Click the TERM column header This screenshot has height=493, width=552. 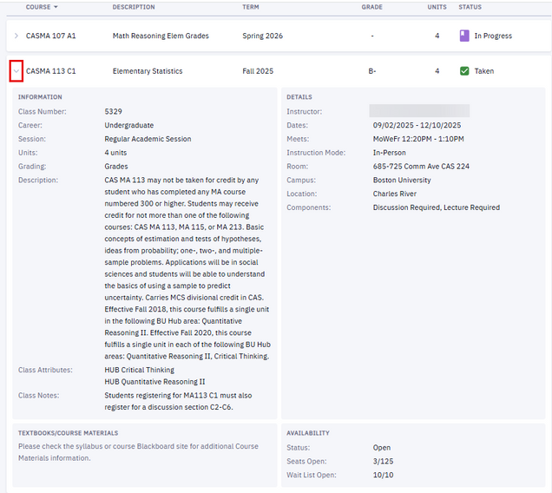click(251, 7)
